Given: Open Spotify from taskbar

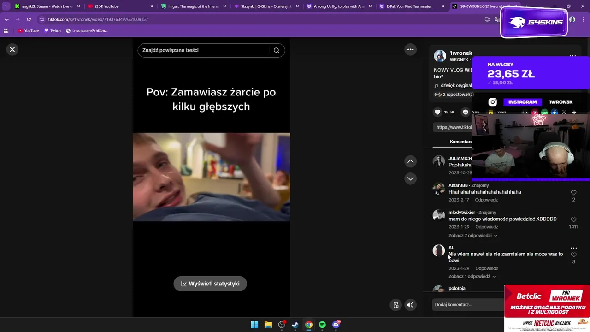Looking at the screenshot, I should (x=322, y=325).
